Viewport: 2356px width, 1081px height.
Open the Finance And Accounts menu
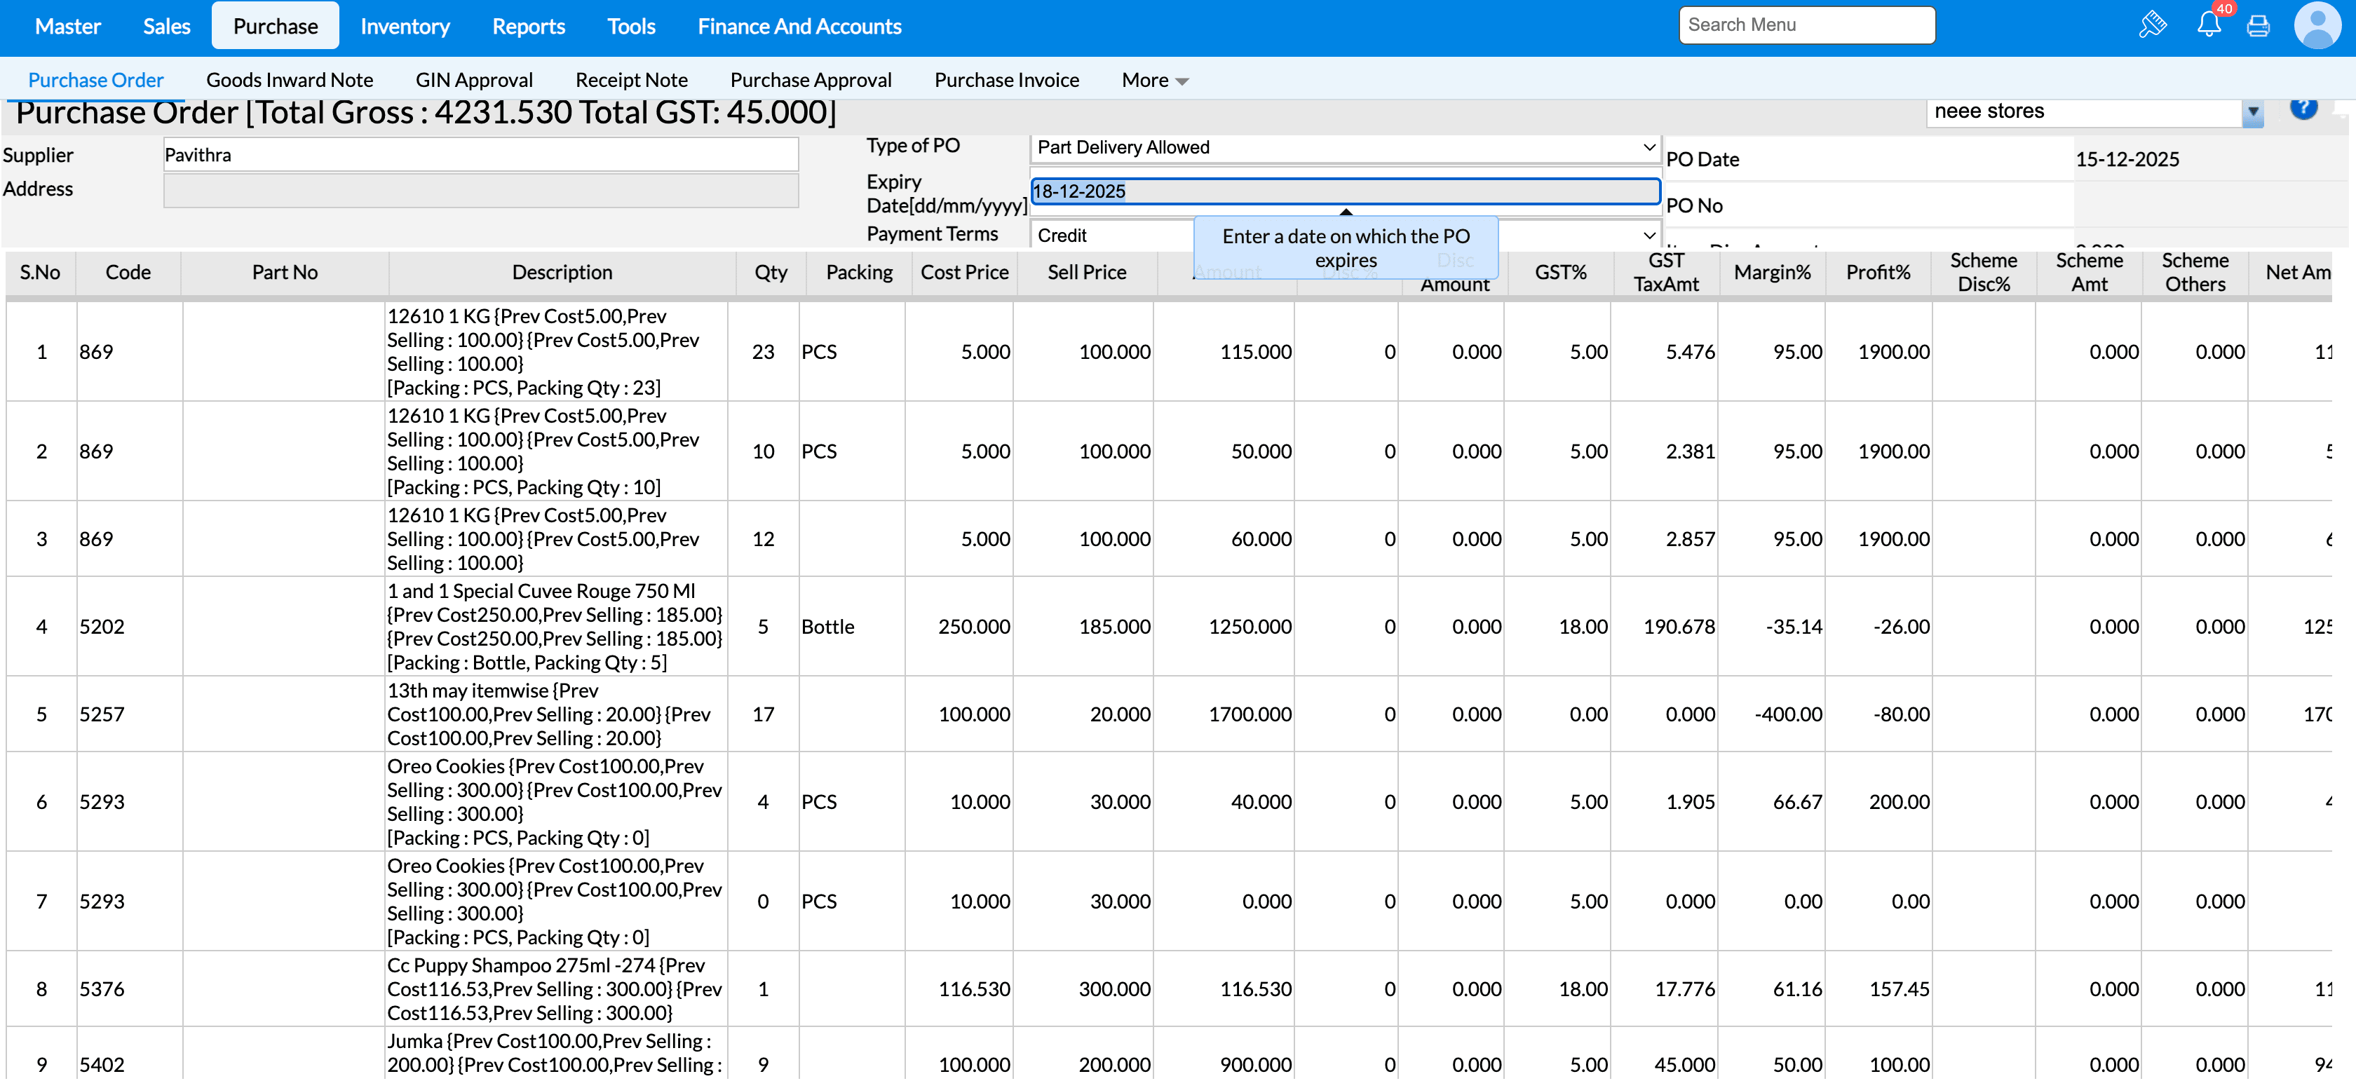[799, 27]
